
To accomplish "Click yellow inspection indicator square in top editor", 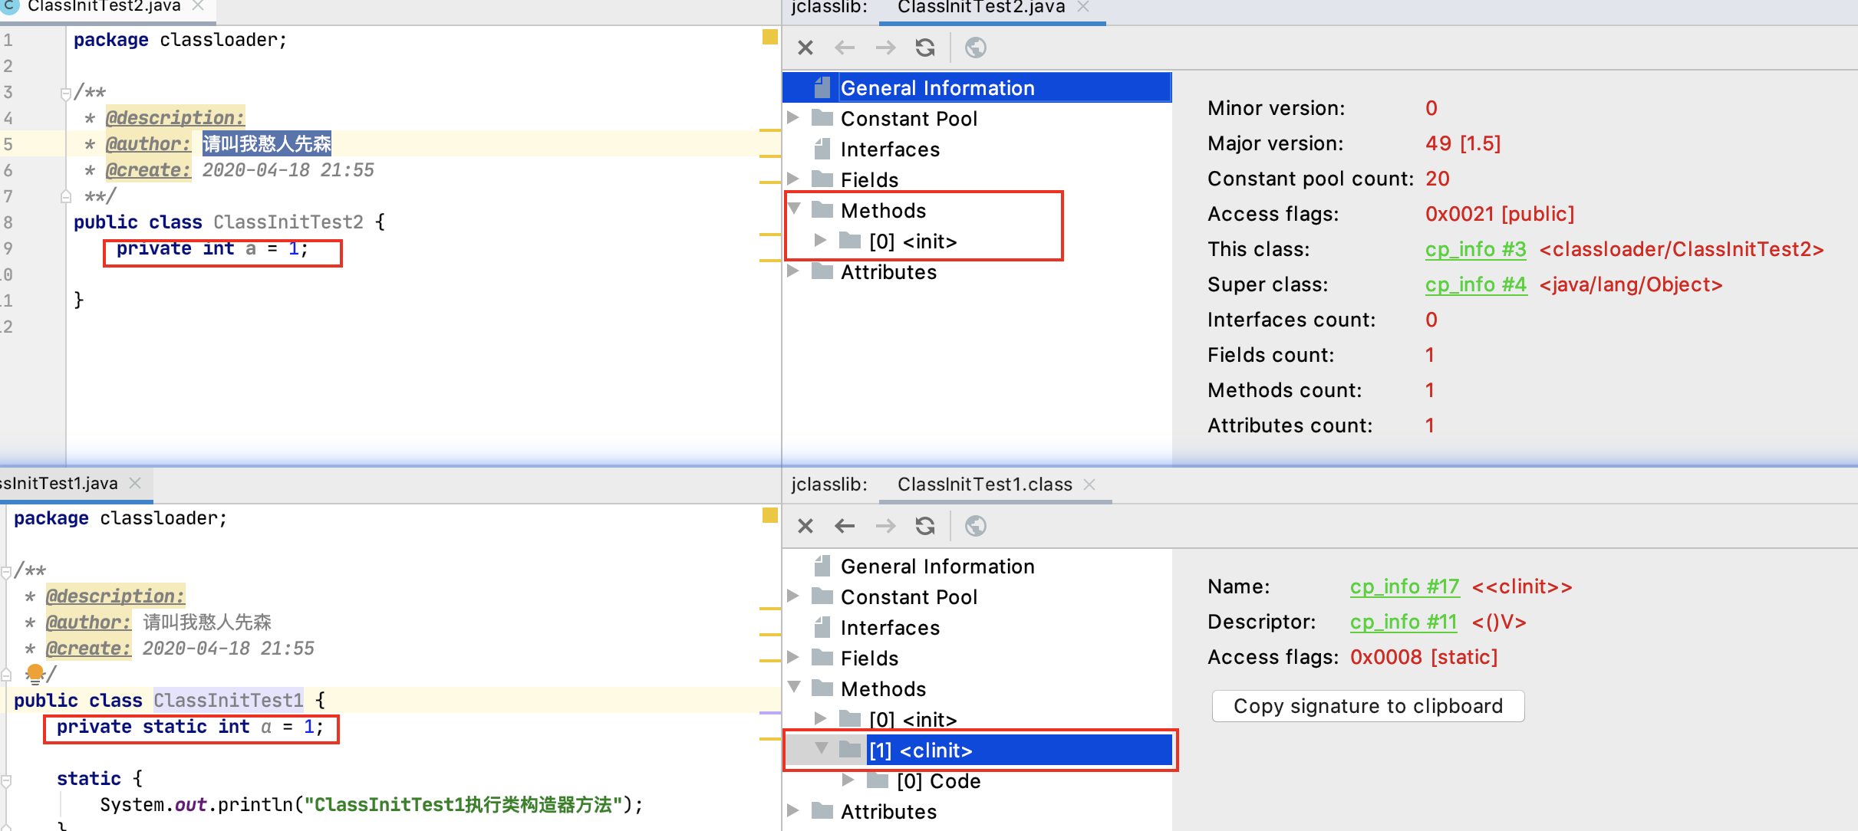I will pos(769,37).
